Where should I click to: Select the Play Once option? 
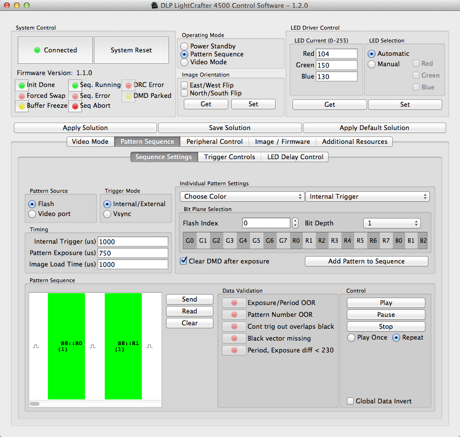coord(351,338)
